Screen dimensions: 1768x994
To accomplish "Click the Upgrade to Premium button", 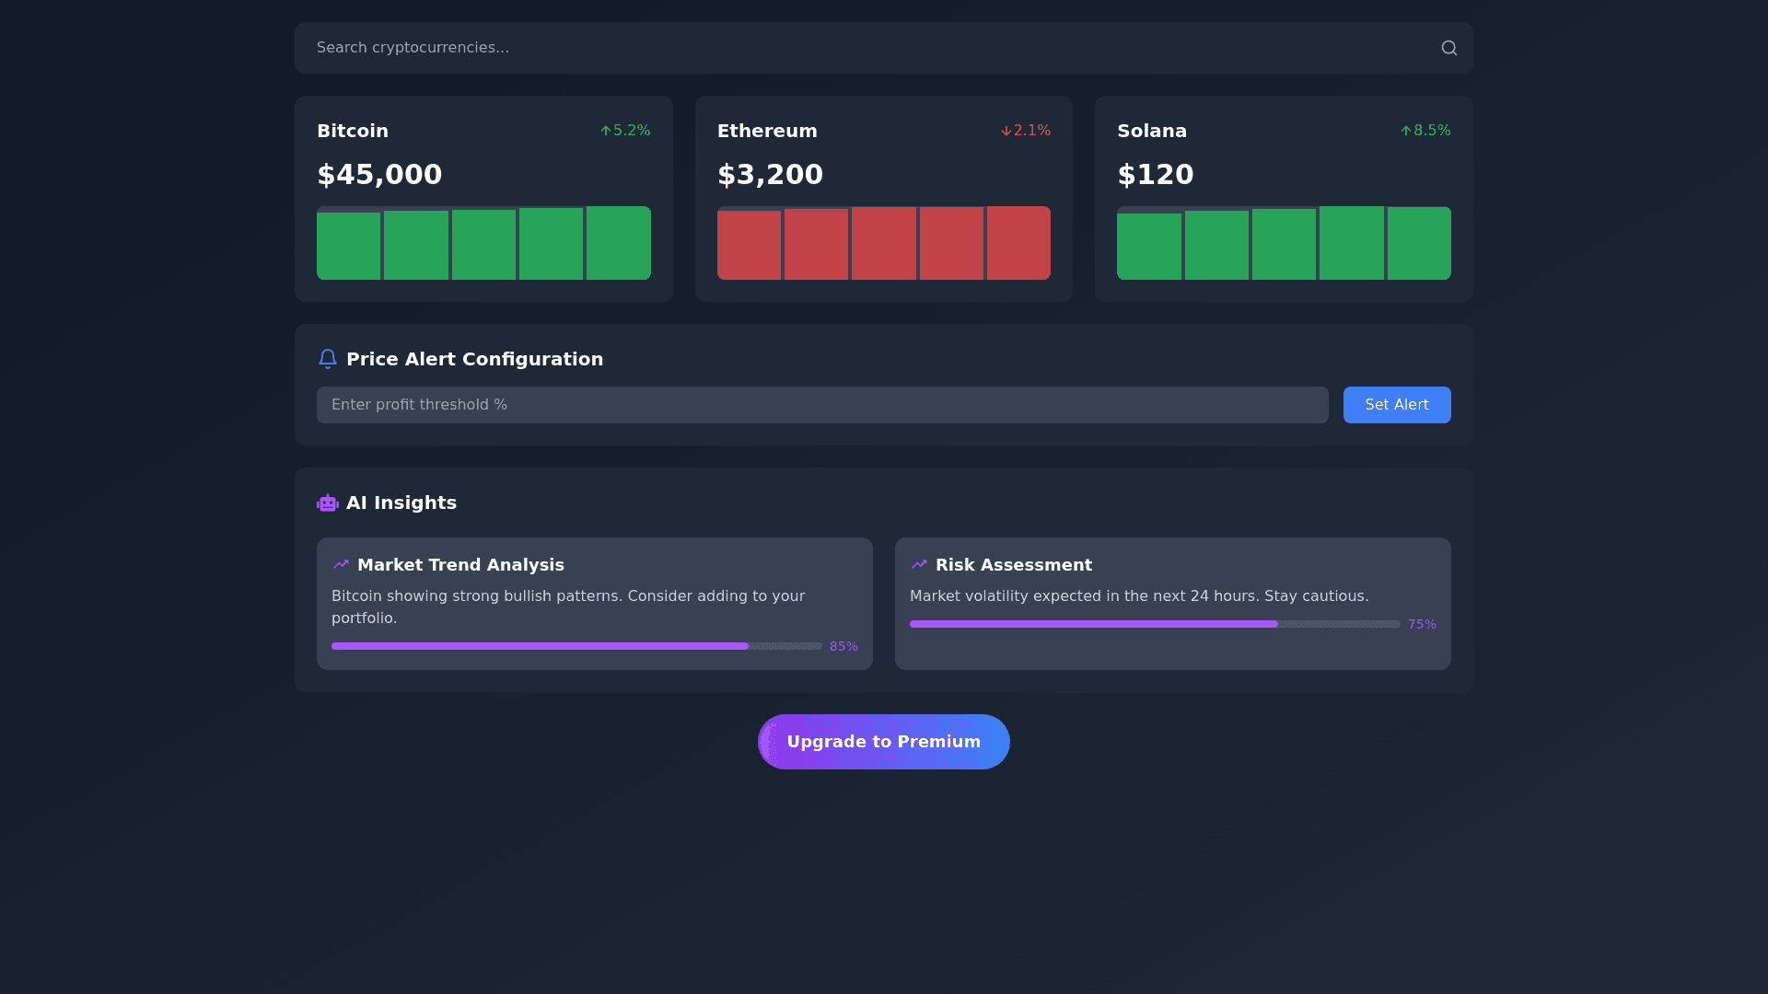I will click(x=883, y=742).
